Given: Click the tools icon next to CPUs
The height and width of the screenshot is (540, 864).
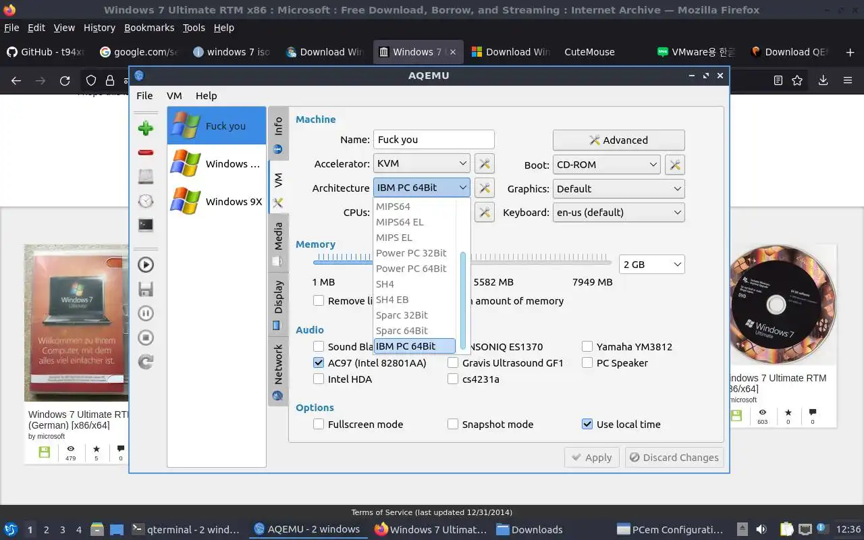Looking at the screenshot, I should click(x=484, y=212).
